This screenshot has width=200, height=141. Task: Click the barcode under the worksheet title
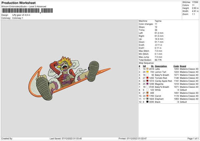tap(27, 11)
